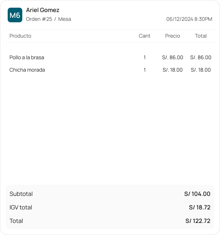Click the Producto column header

click(x=20, y=36)
